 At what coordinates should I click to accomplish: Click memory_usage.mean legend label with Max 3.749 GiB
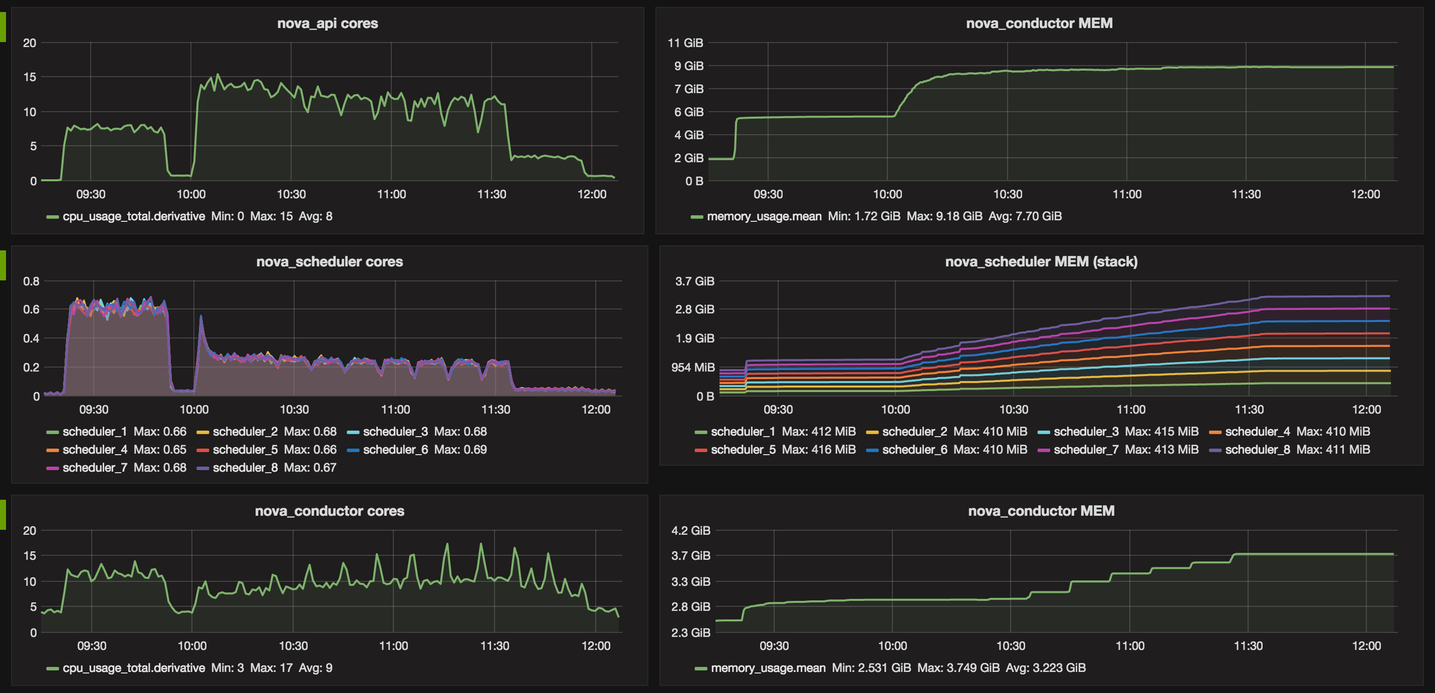(x=768, y=667)
